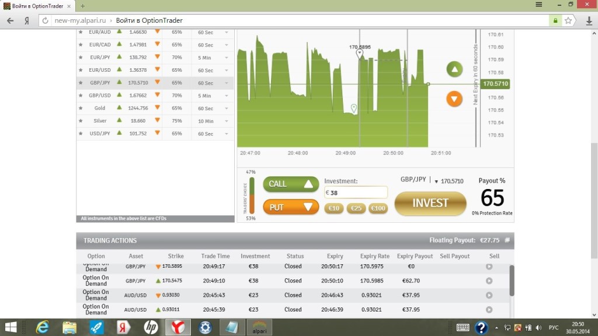Screen dimensions: 598x336
Task: Click the Trading Actions table scrollbar
Action: coord(512,281)
